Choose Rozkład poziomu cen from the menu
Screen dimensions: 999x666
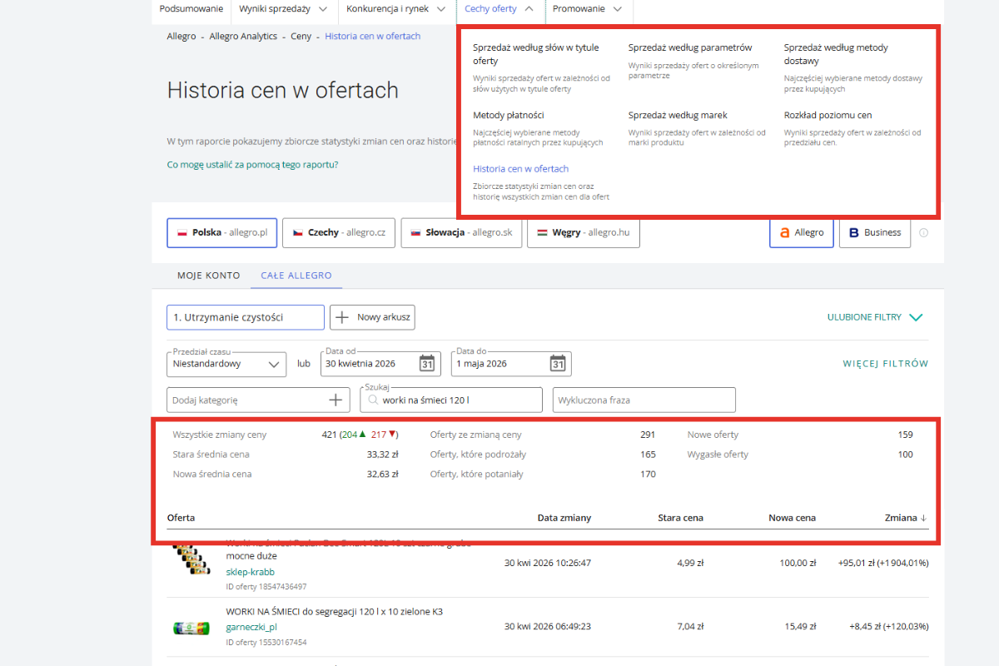pyautogui.click(x=828, y=115)
